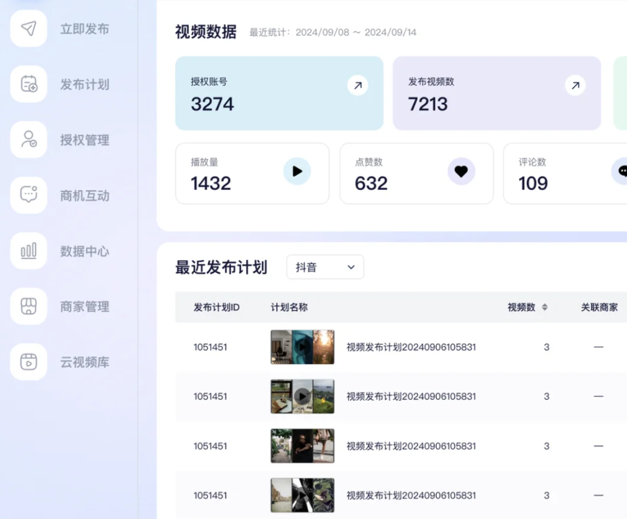
Task: Open 商机互动 from the sidebar
Action: (x=28, y=196)
